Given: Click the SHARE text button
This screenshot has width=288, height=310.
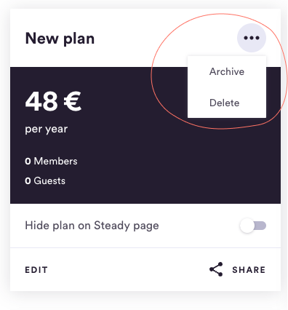Looking at the screenshot, I should coord(249,270).
